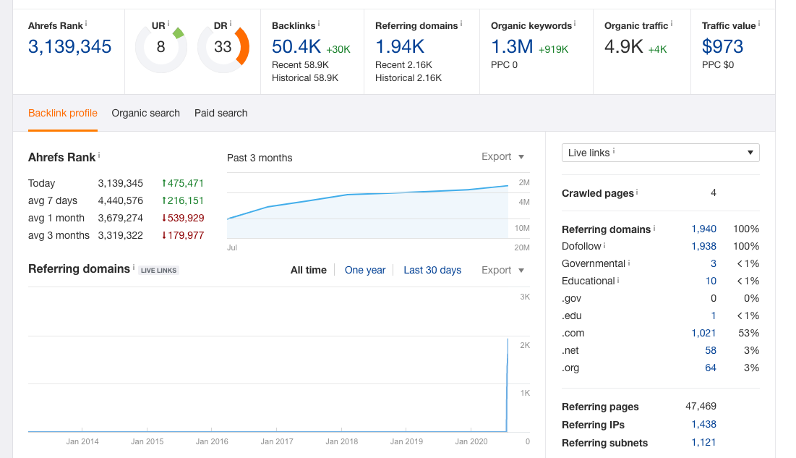
Task: Select the All time range
Action: tap(308, 270)
